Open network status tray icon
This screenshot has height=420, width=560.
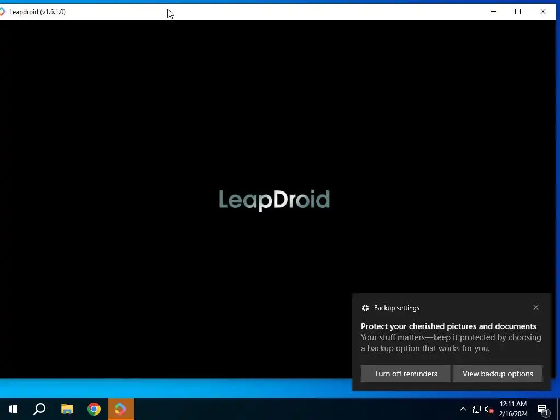pos(476,409)
